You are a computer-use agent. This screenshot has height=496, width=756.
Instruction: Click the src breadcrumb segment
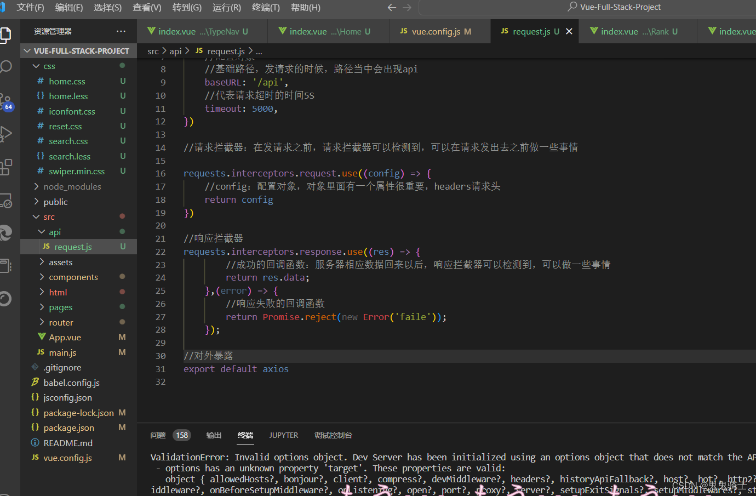pyautogui.click(x=153, y=51)
